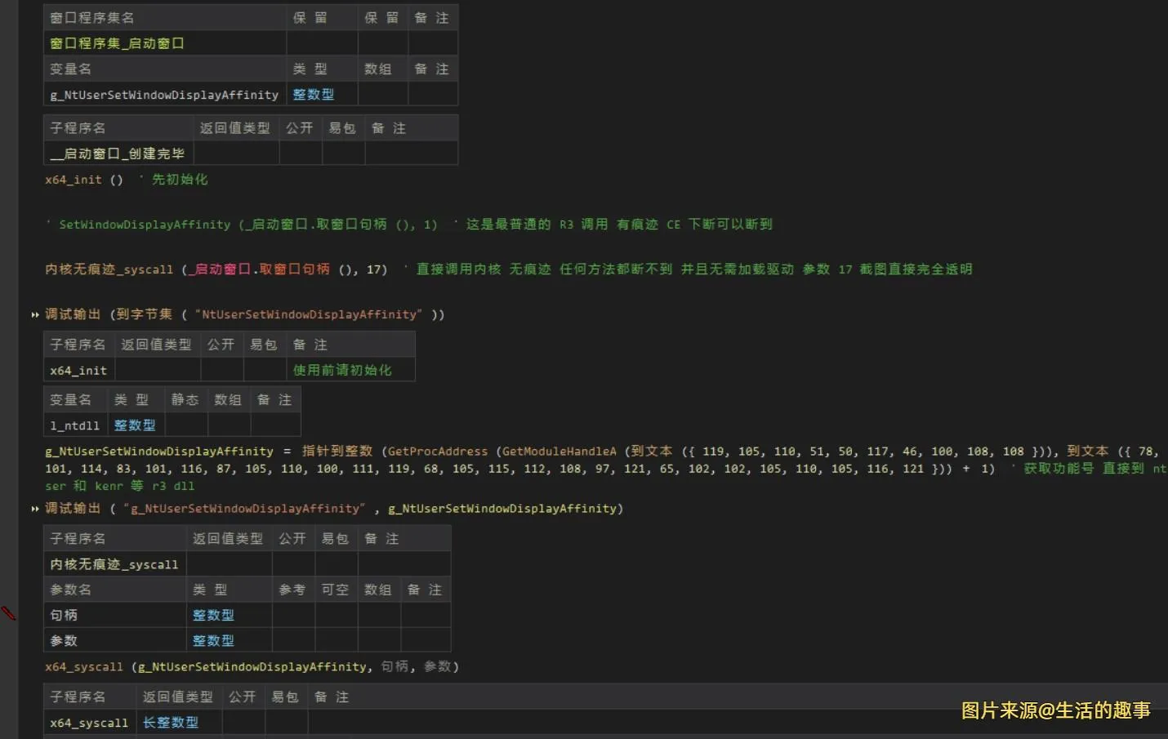Click the remark 使用前请初始化
The image size is (1168, 739).
342,369
